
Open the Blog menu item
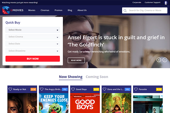70,10
